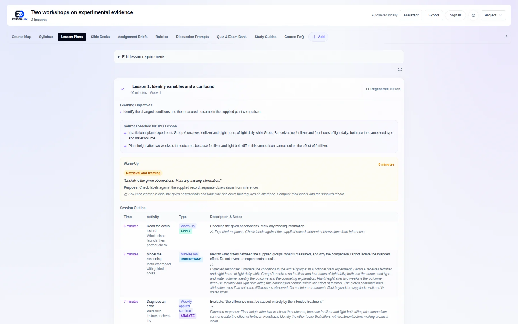Click the APPLY badge
The image size is (518, 324).
coord(186,231)
